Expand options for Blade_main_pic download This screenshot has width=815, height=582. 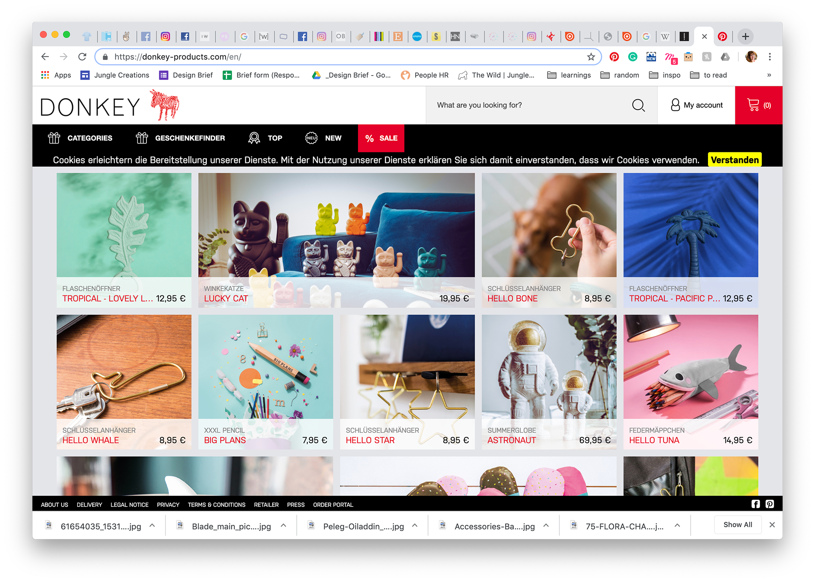[283, 526]
